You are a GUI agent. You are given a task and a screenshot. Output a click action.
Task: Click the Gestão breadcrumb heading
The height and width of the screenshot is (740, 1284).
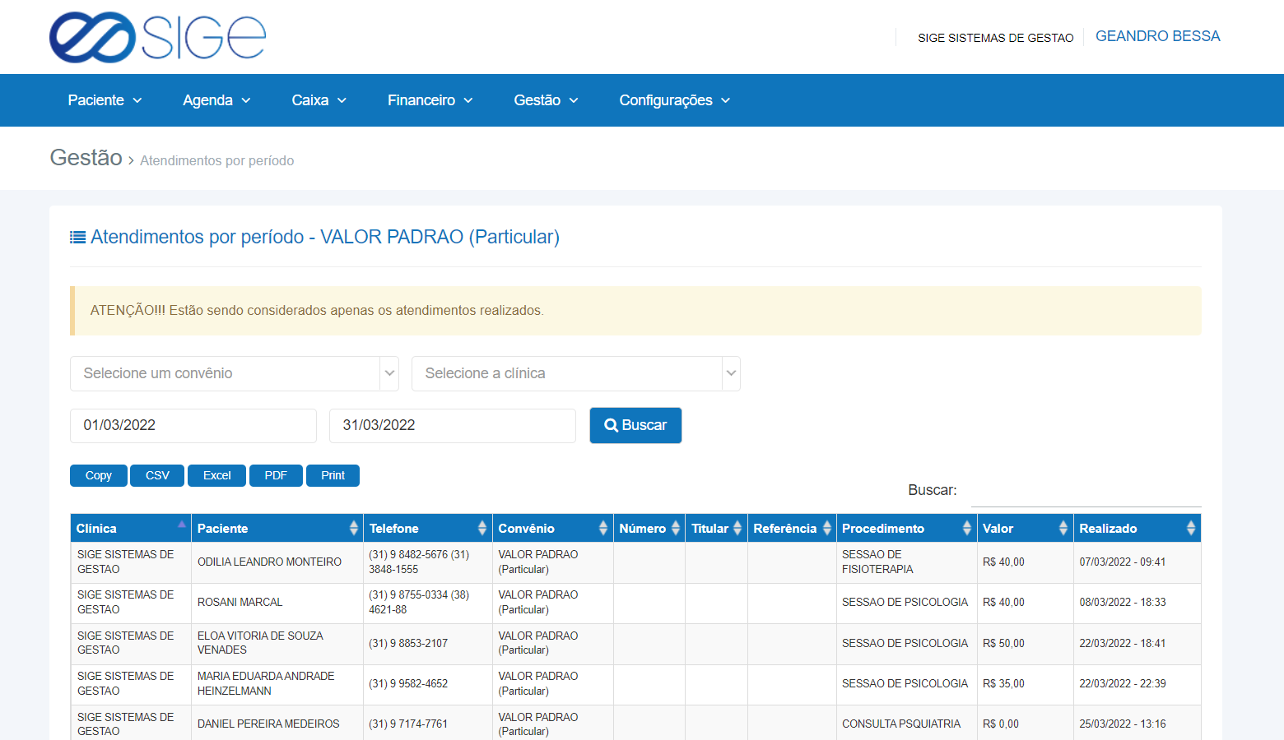[x=86, y=157]
